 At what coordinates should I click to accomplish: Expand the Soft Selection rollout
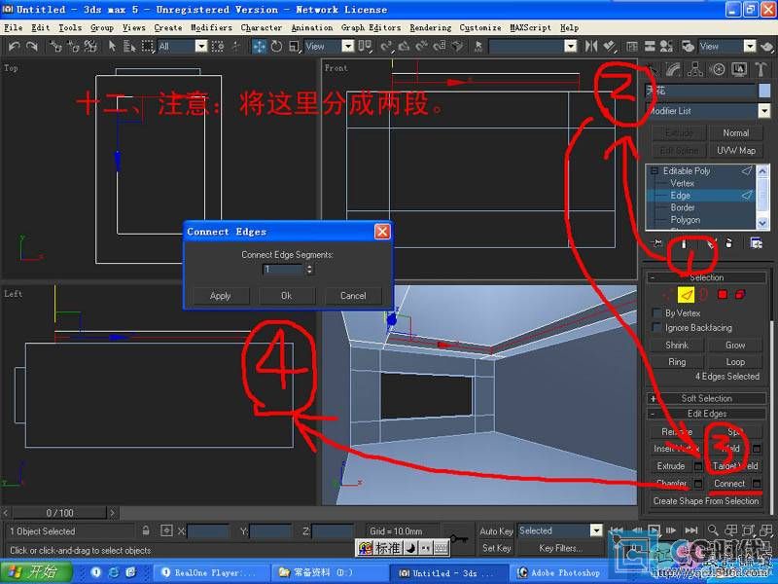coord(707,398)
